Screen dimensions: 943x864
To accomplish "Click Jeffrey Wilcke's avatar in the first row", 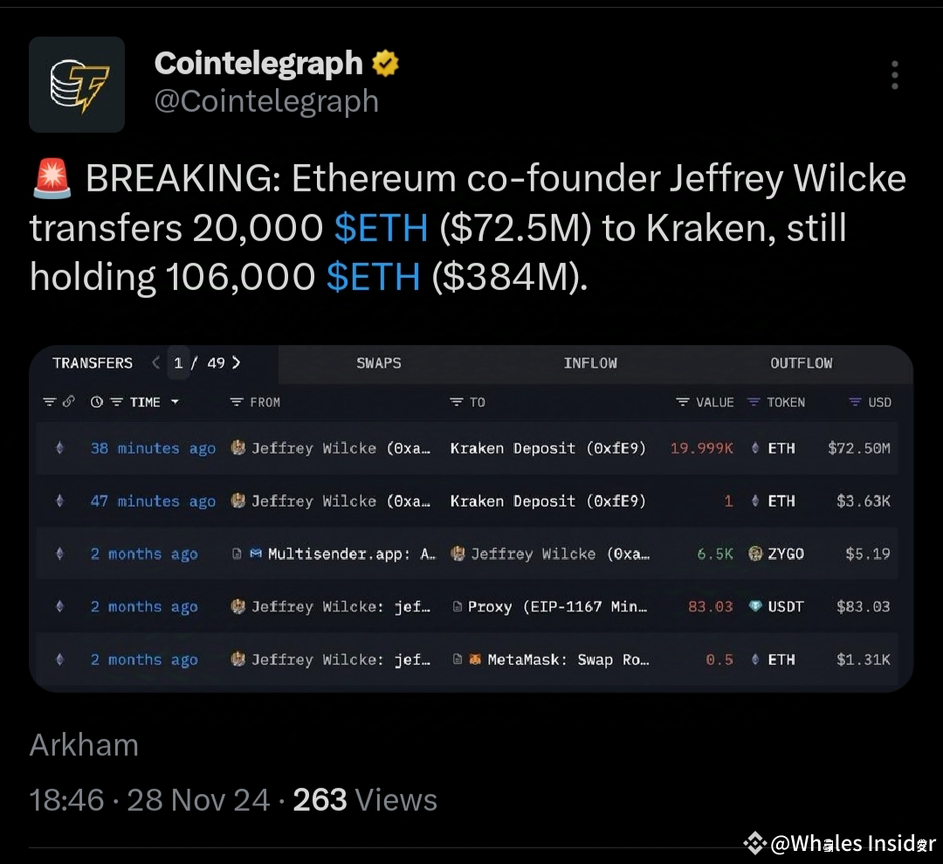I will (236, 447).
